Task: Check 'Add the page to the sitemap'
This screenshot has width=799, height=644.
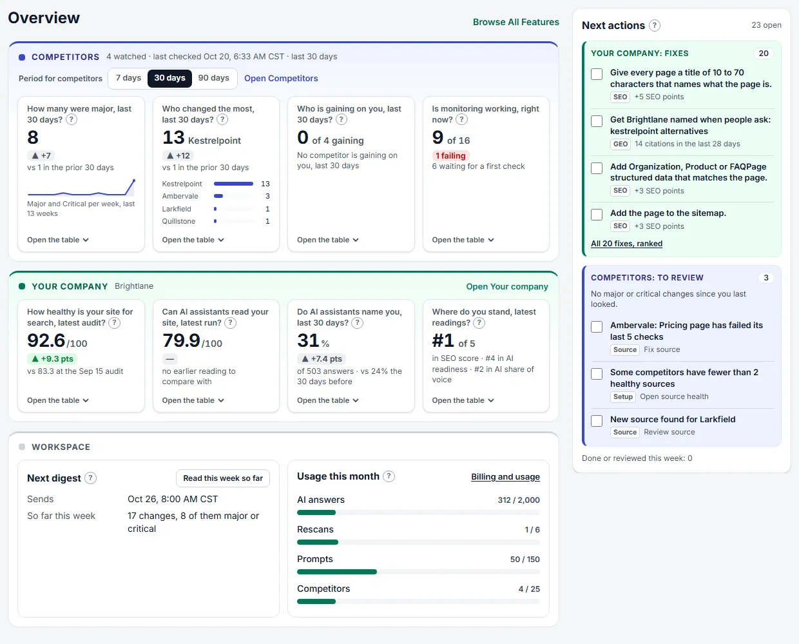Action: pyautogui.click(x=597, y=215)
